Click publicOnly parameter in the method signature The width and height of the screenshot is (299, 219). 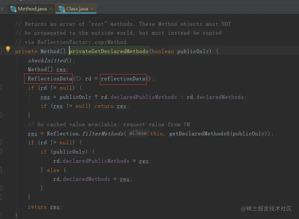click(193, 51)
